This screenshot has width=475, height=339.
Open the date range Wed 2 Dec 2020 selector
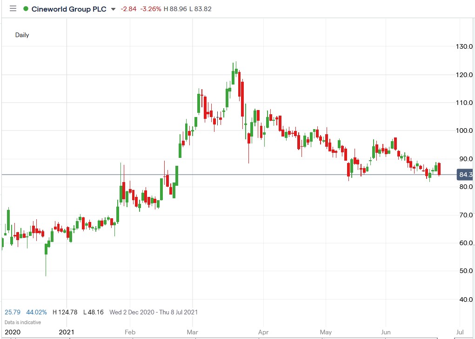click(154, 312)
